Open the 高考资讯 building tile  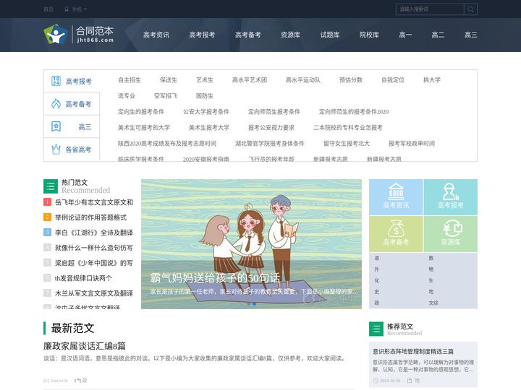[x=396, y=197]
